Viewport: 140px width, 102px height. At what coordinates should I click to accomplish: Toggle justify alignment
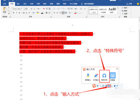point(63,13)
